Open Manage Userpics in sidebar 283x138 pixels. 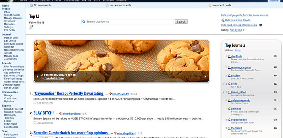point(13,18)
